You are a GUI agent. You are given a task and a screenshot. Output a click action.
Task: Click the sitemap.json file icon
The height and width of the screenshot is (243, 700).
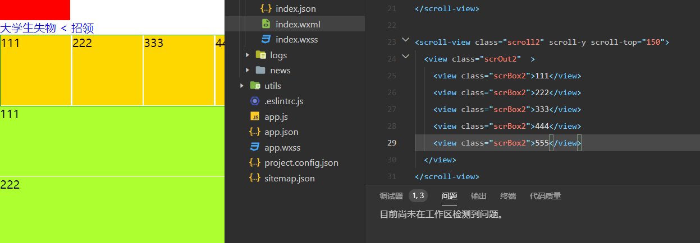coord(255,179)
